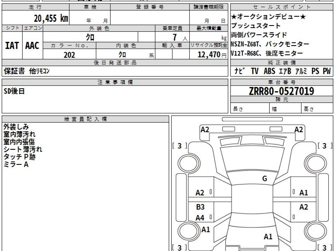335x251 pixels.
Task: Select the ミラーA inspector note
Action: 16,165
